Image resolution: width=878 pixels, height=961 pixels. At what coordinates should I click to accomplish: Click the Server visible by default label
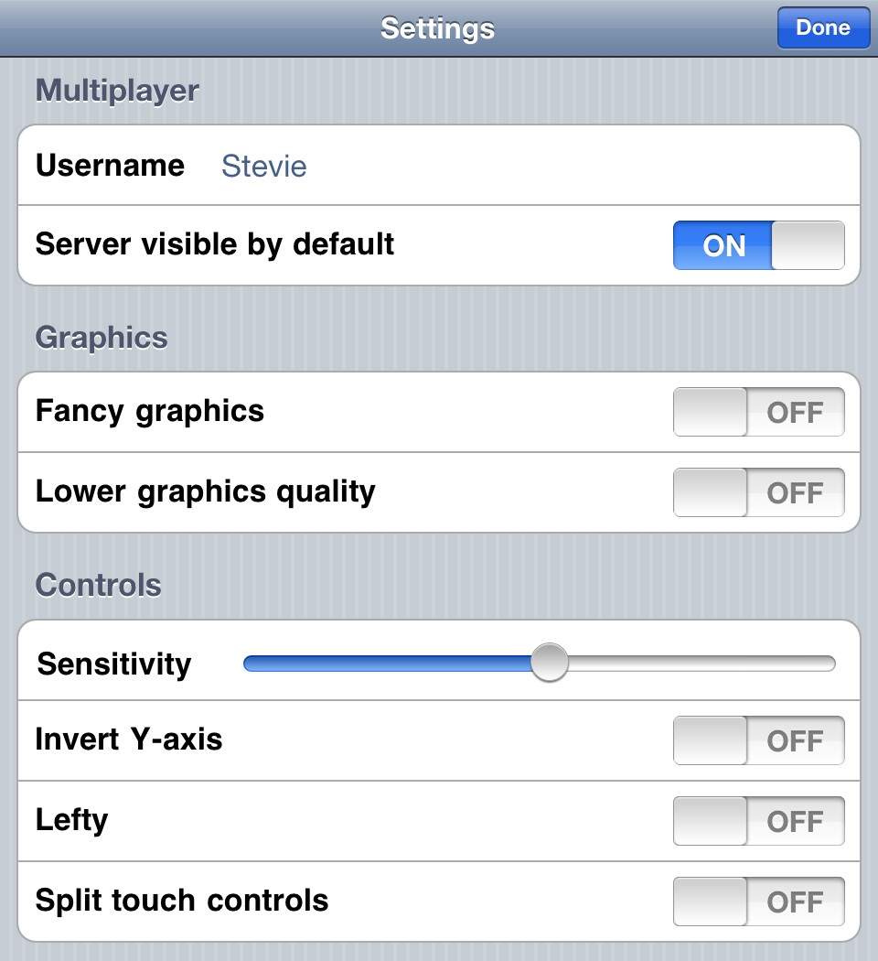215,244
